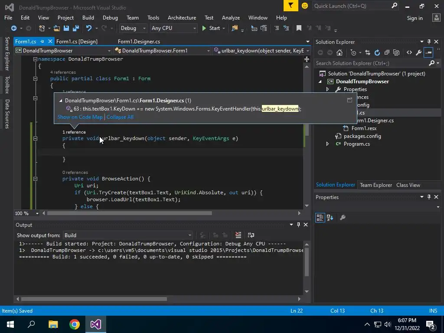Click Solution Explorer search magnifier icon

pyautogui.click(x=431, y=63)
